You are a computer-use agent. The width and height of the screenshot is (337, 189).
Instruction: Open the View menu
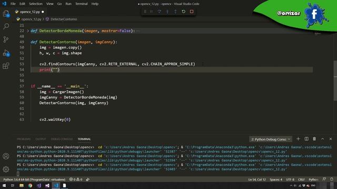tap(49, 4)
